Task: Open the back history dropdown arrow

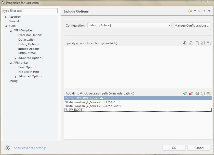Action: pos(195,11)
